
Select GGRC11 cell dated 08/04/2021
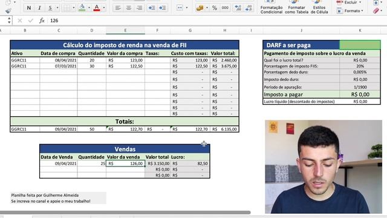tap(25, 60)
